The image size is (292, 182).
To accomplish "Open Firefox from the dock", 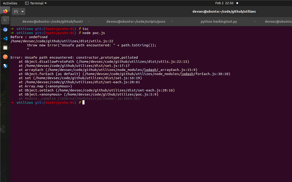I will tap(5, 11).
